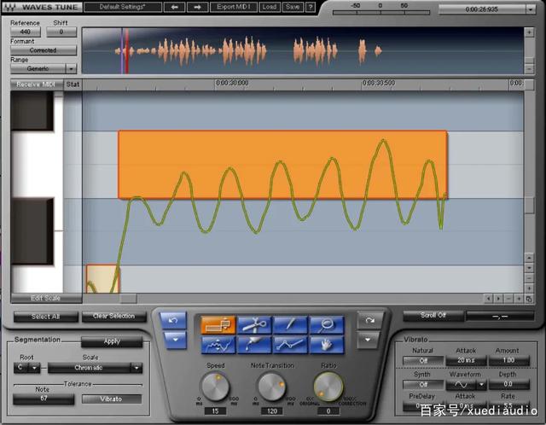Select the Curve pitch-edit tool

[x=218, y=345]
